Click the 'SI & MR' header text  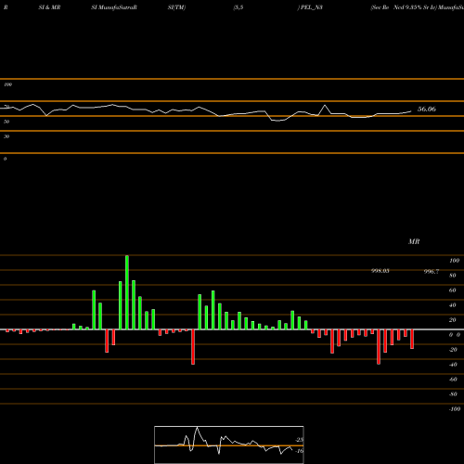49,7
